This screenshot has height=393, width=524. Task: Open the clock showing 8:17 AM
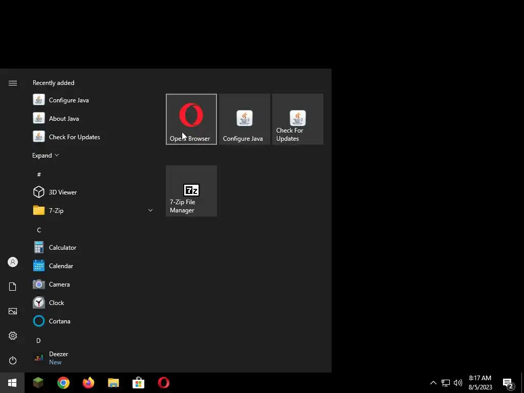[480, 383]
